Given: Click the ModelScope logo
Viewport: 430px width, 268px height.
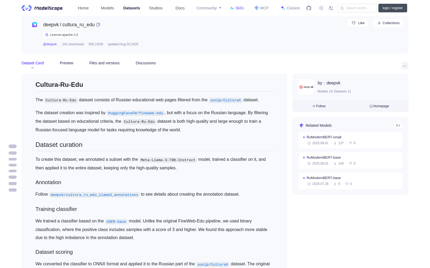Looking at the screenshot, I should pos(42,8).
